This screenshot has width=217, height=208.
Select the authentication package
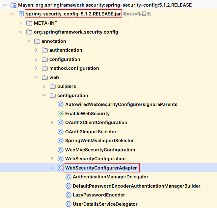pos(66,50)
